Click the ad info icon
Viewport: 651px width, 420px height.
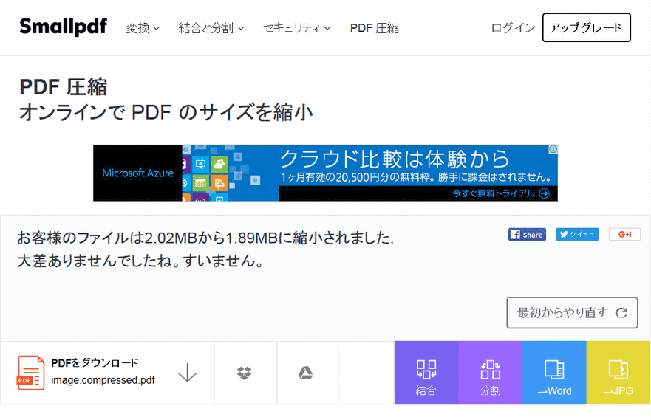[x=553, y=149]
